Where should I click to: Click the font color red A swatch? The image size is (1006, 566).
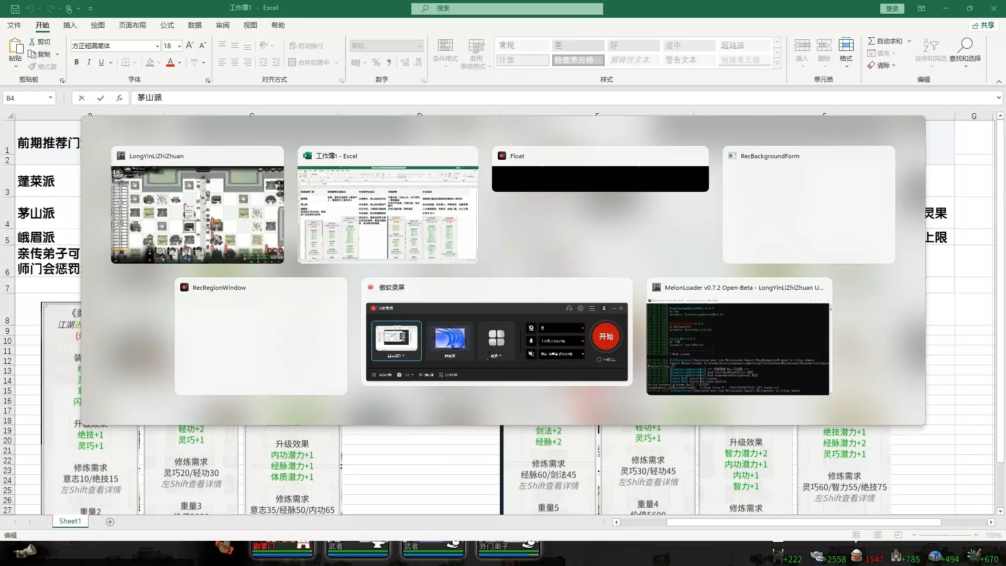point(170,62)
